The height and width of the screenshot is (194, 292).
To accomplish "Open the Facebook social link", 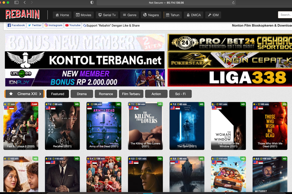I will 16,25.
